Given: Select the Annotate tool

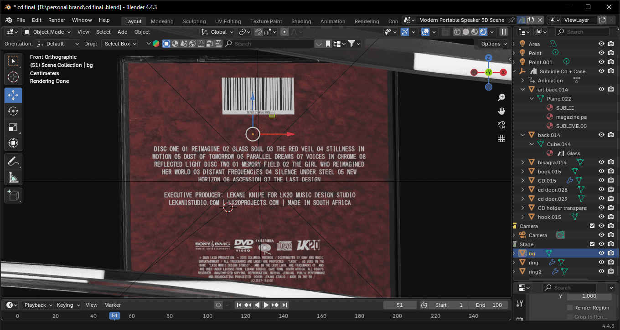Looking at the screenshot, I should (13, 161).
